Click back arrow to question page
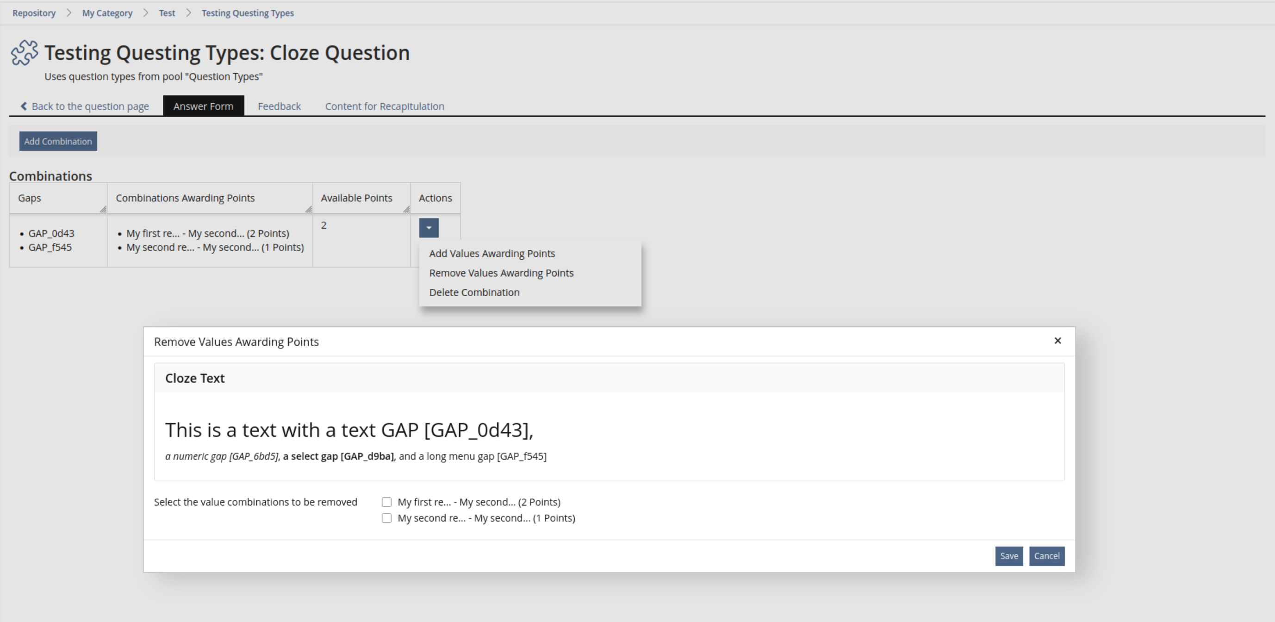The image size is (1275, 622). click(24, 106)
